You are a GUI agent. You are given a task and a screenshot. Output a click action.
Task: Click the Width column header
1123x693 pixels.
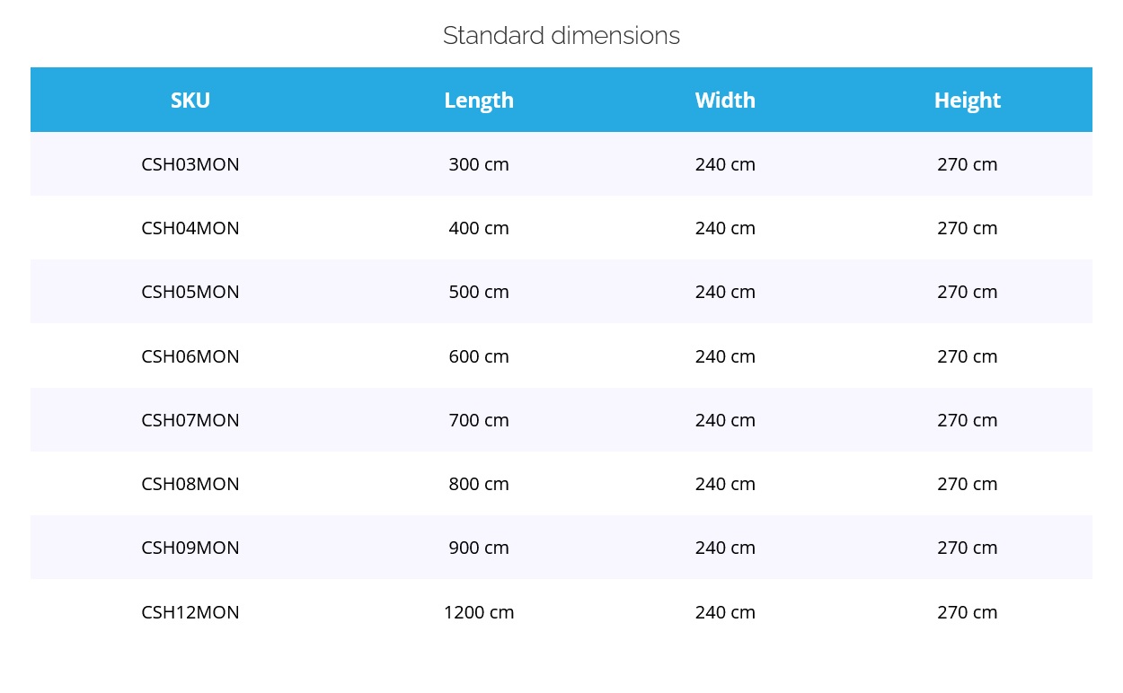coord(725,101)
